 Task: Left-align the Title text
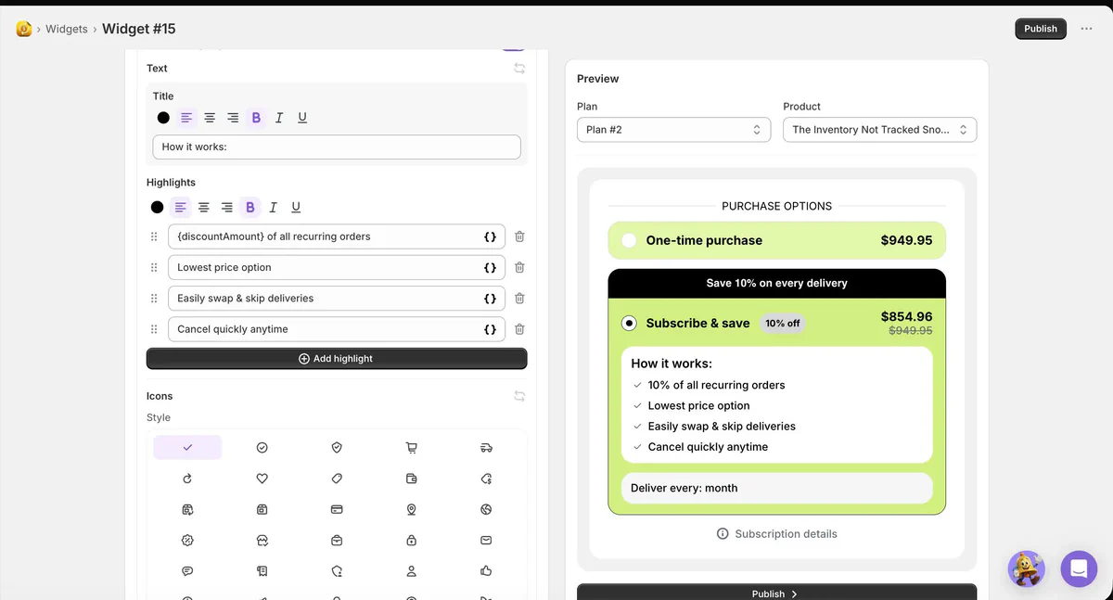pyautogui.click(x=186, y=118)
